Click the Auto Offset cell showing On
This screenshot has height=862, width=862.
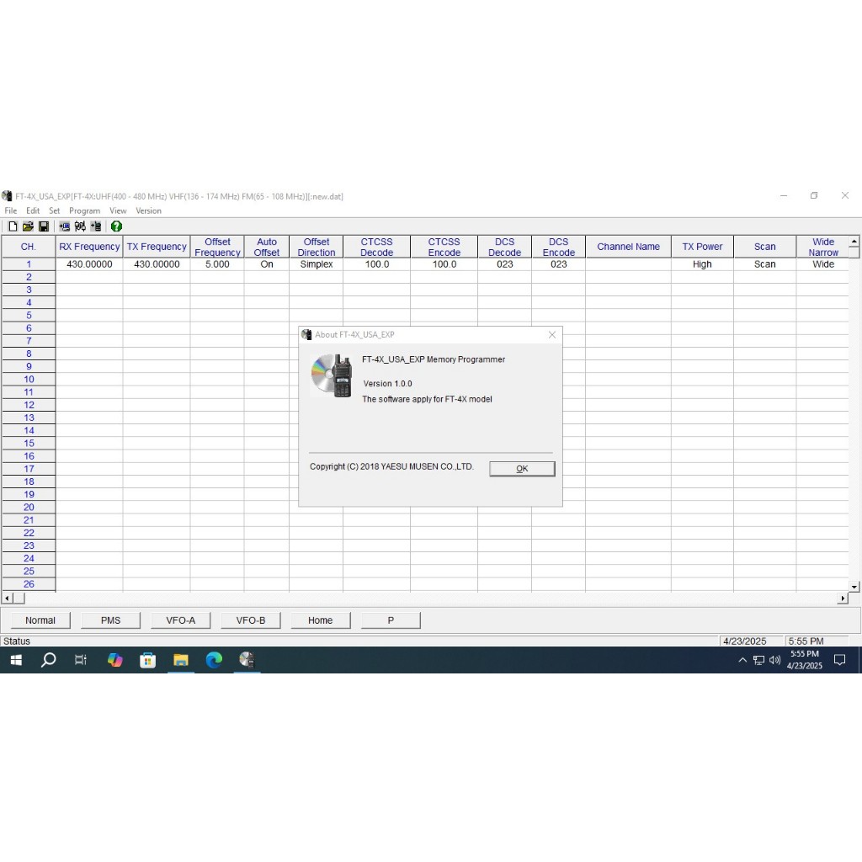click(267, 264)
